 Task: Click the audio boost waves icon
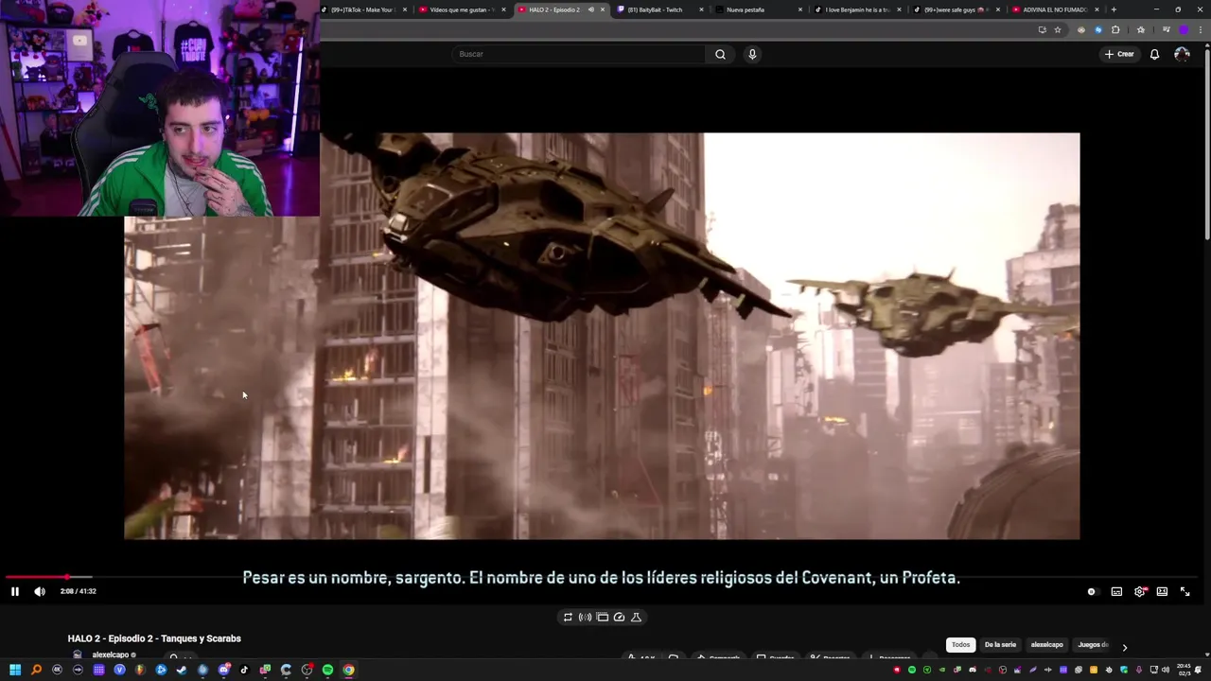pyautogui.click(x=585, y=617)
